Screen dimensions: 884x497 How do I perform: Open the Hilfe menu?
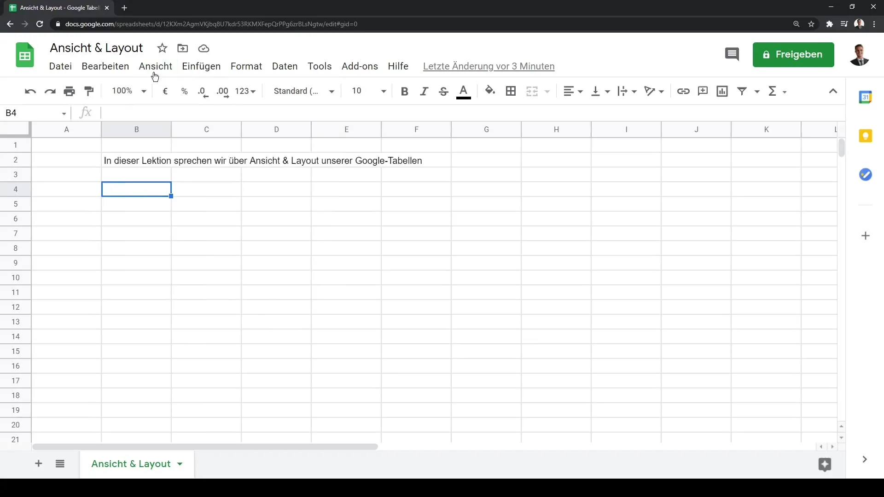pyautogui.click(x=398, y=66)
